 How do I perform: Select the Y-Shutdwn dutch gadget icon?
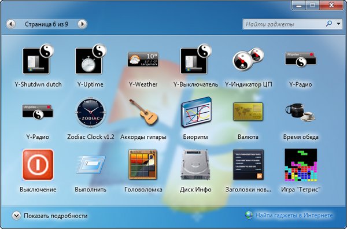click(38, 60)
